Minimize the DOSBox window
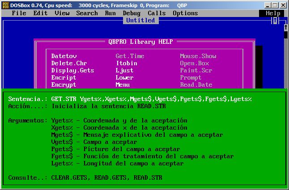Screen dimensions: 289x190 point(267,5)
